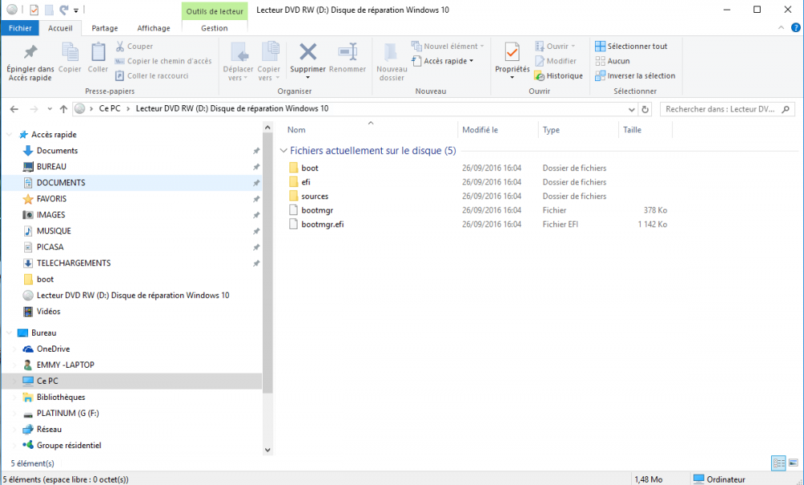Click Sélectionner tout in the ribbon

pyautogui.click(x=632, y=47)
